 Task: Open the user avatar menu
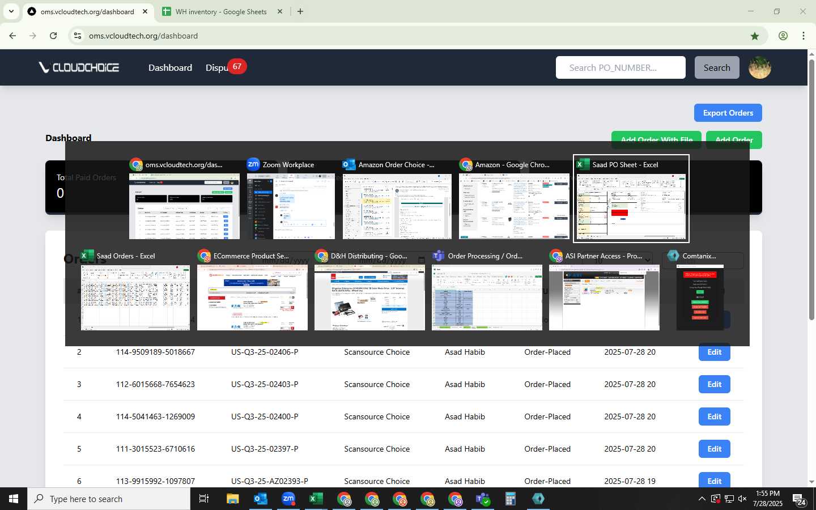[759, 67]
